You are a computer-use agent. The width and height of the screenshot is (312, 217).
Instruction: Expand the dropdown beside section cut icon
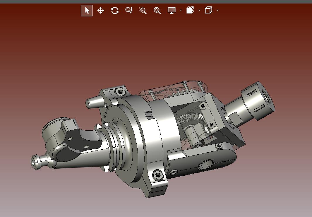199,10
